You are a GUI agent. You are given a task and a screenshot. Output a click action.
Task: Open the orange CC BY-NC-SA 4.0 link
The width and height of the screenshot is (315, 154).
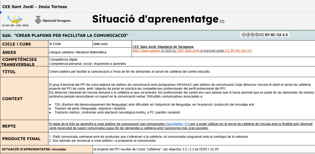[238, 50]
